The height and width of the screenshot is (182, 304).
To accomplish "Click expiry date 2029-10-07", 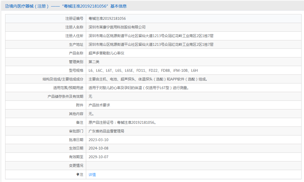I will [x=99, y=157].
